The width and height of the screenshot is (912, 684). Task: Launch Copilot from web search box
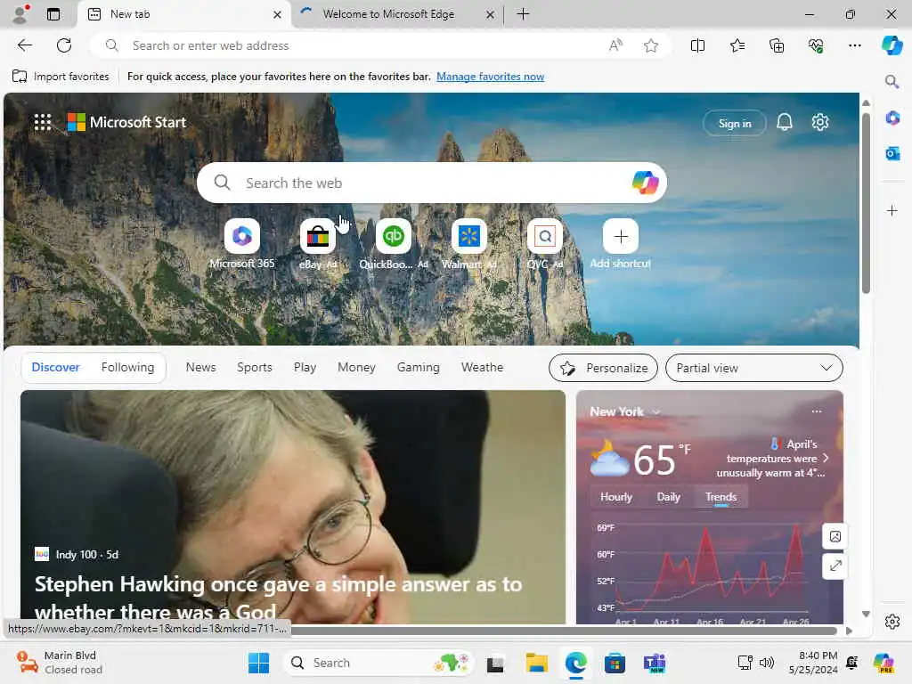click(x=645, y=183)
